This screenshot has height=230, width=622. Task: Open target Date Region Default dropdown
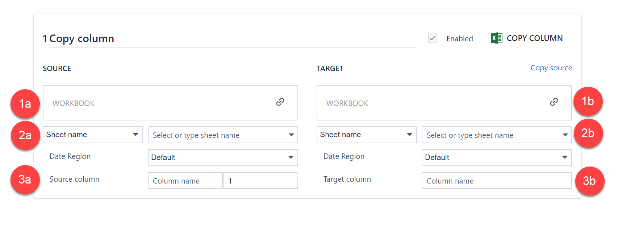[497, 157]
